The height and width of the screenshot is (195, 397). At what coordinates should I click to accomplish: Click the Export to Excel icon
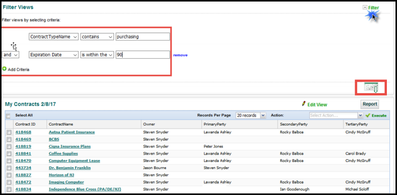[x=371, y=88]
